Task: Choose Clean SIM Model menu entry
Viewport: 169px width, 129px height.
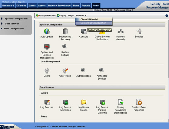Action: click(x=94, y=19)
